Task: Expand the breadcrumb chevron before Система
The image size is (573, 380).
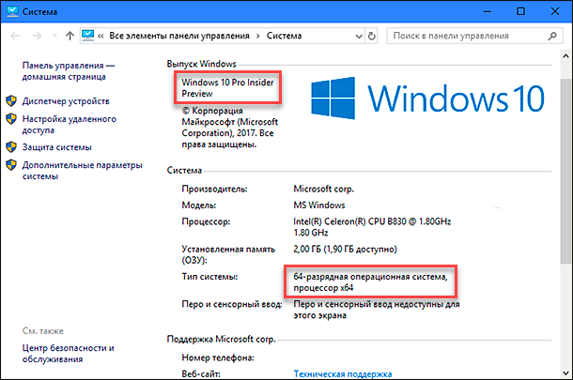Action: coord(258,36)
